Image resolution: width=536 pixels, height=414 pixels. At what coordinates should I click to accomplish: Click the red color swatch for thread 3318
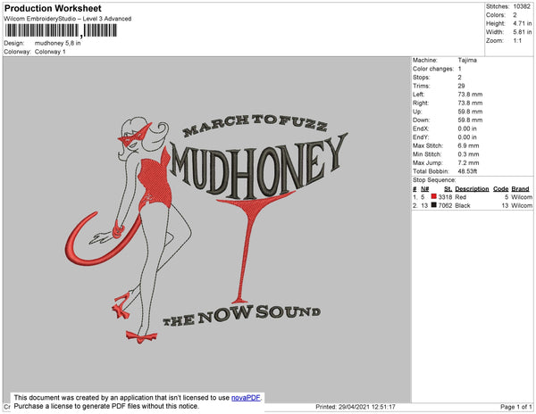(x=433, y=196)
